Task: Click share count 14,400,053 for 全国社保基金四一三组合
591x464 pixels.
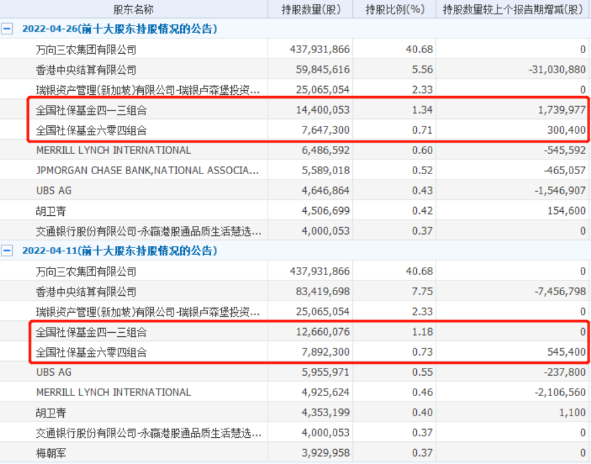Action: click(323, 110)
